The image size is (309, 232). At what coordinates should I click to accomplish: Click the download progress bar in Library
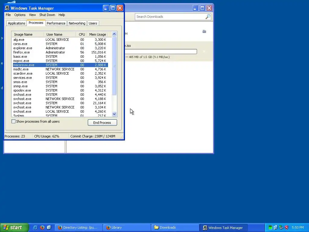point(161,51)
